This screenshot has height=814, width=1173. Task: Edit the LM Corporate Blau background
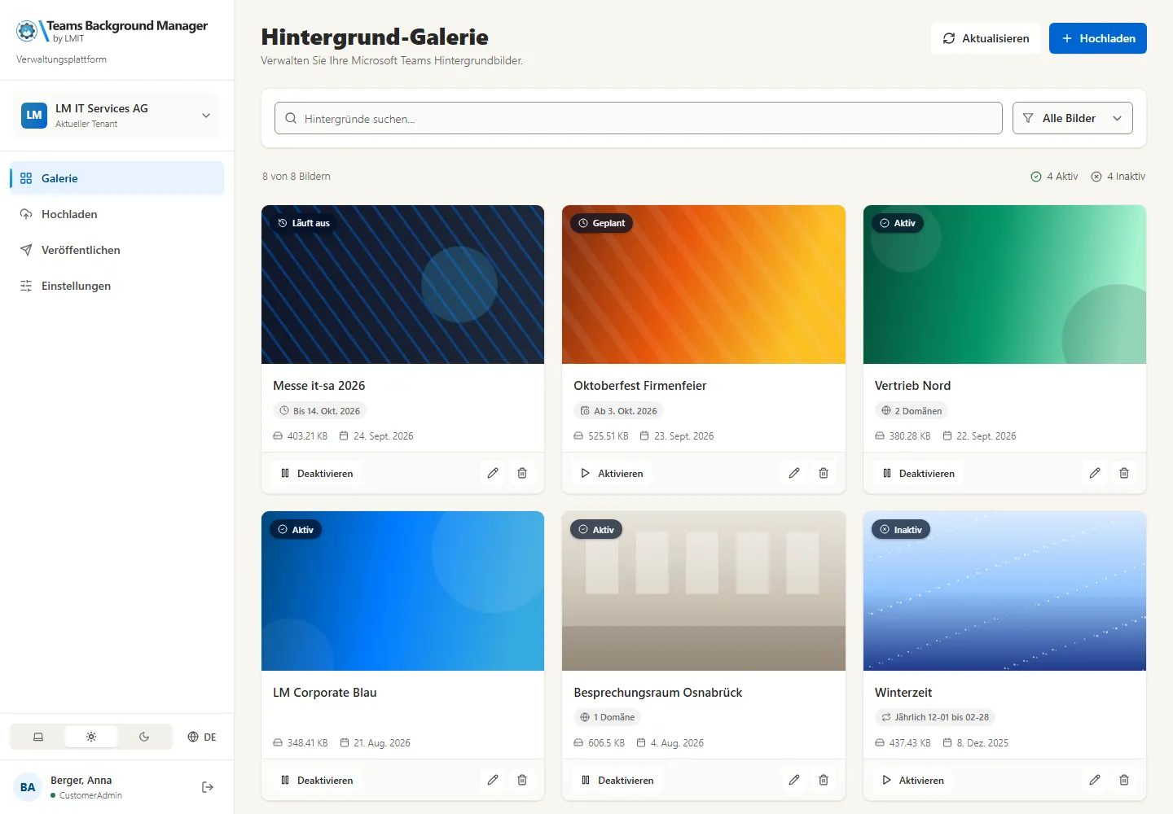493,780
